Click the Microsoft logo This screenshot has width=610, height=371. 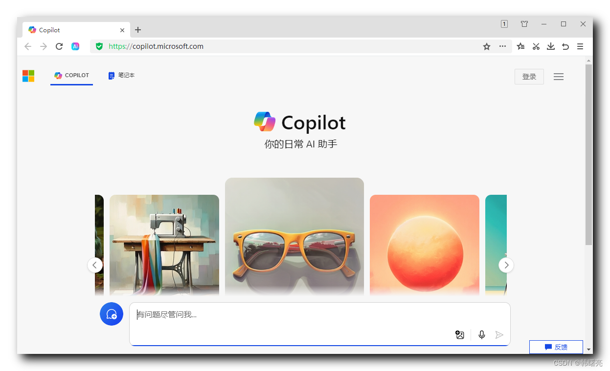tap(28, 76)
